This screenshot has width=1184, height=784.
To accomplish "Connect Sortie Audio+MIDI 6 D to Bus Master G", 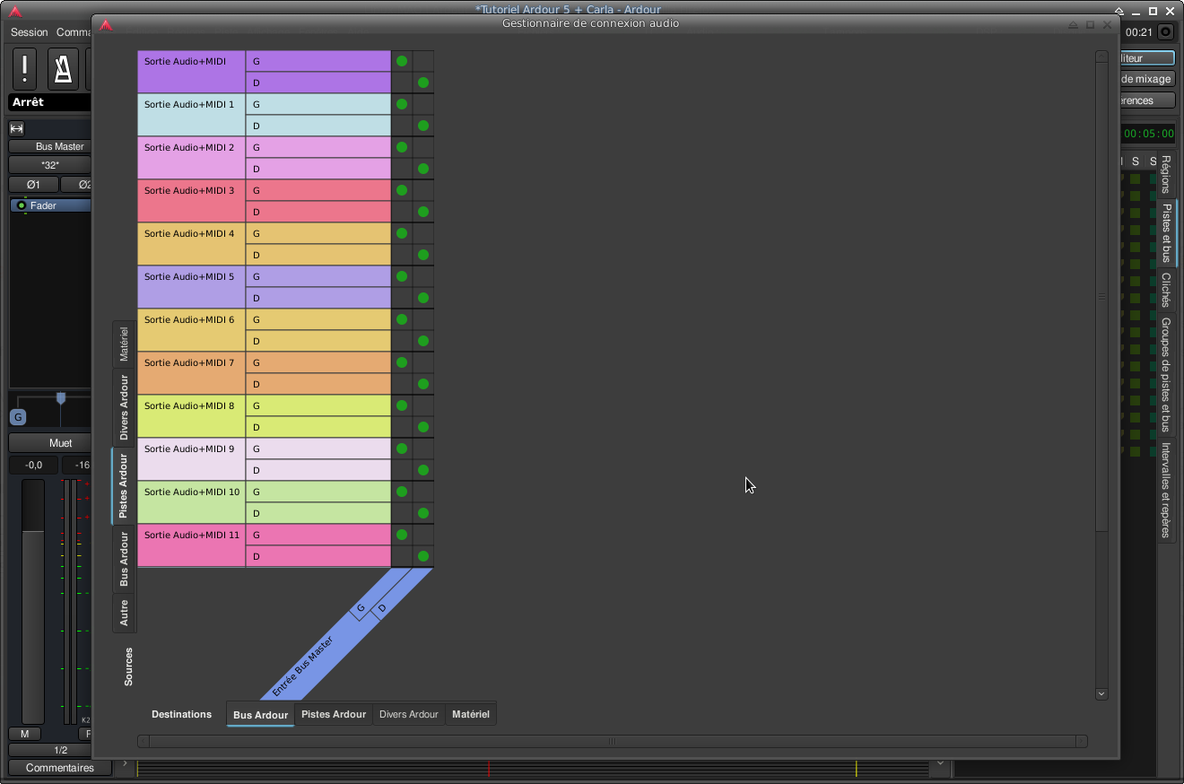I will (402, 341).
